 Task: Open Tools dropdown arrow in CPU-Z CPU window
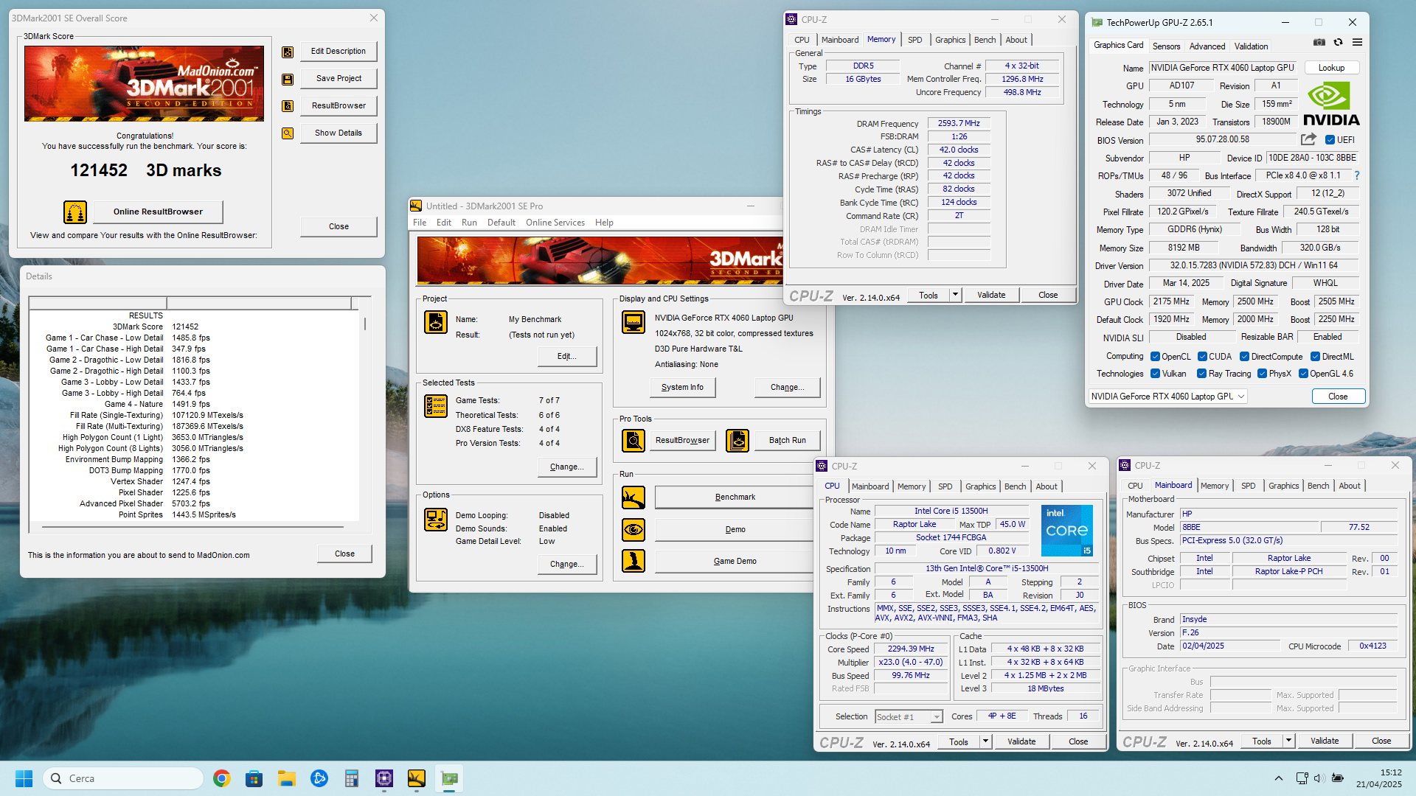click(x=985, y=741)
